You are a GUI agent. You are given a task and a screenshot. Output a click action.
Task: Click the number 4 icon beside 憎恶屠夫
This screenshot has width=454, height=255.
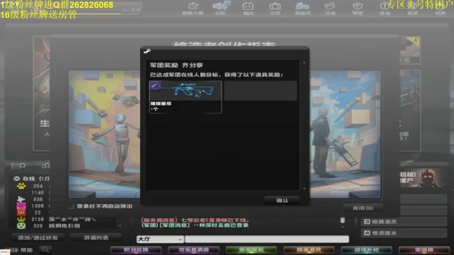click(367, 233)
